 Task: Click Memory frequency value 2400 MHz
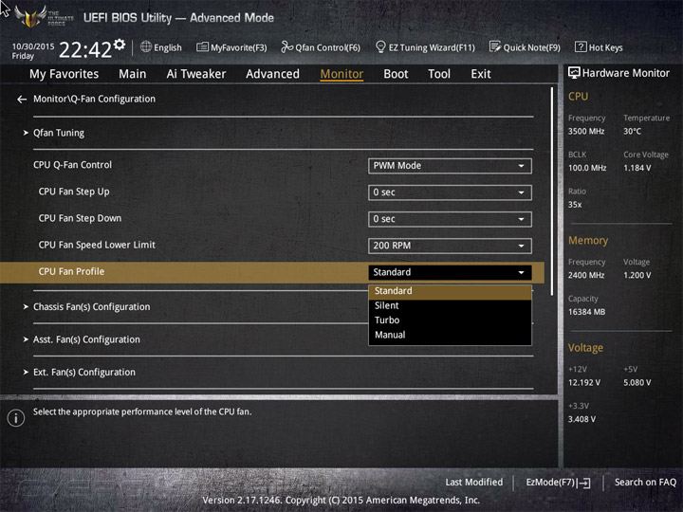(586, 275)
